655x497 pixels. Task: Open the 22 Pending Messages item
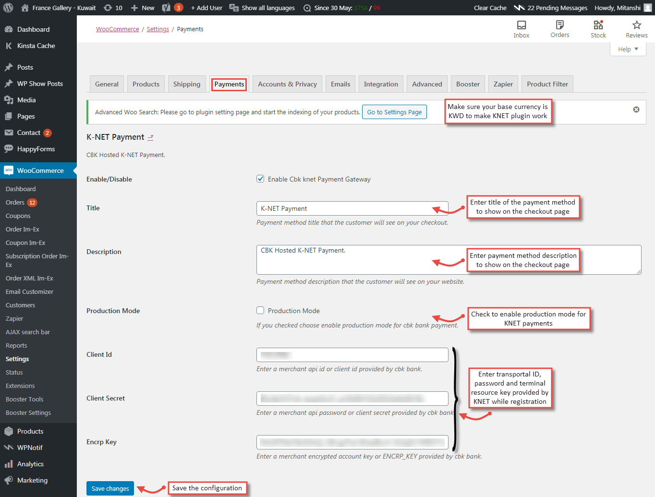(x=550, y=8)
